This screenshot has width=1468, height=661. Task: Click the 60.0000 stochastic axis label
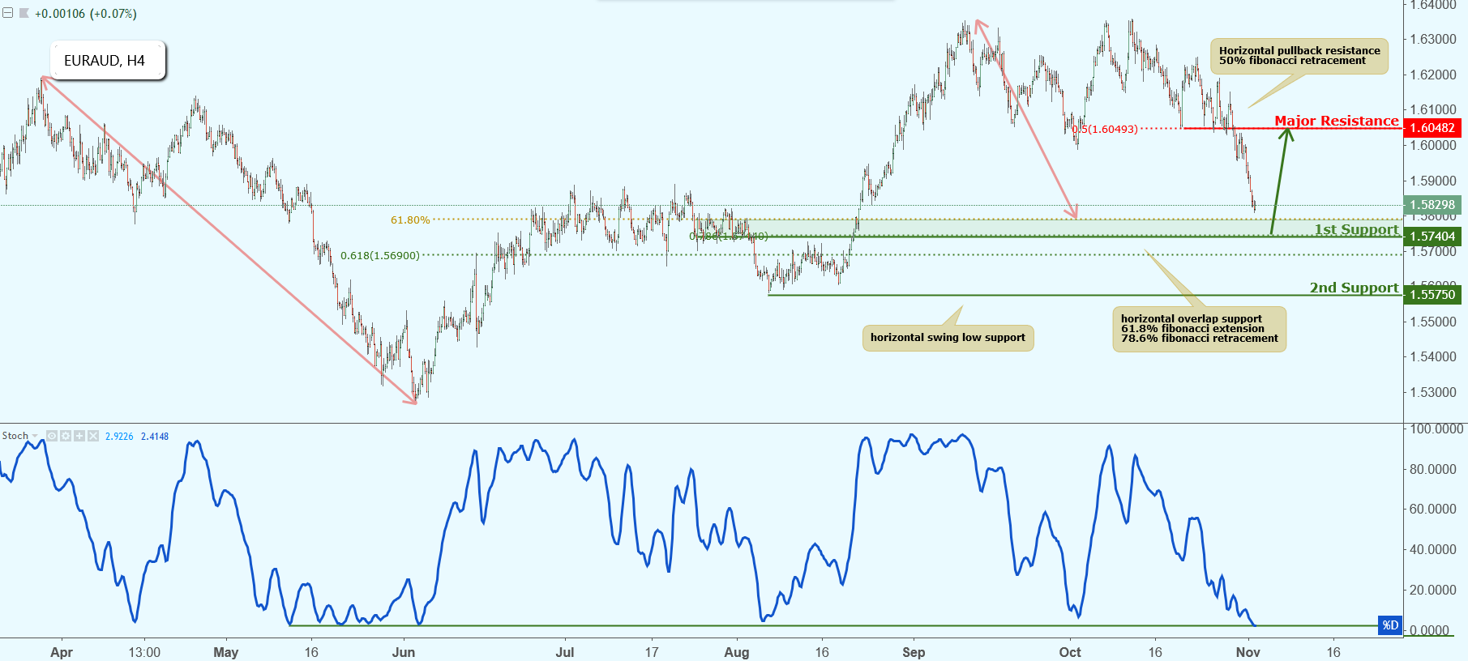1433,509
